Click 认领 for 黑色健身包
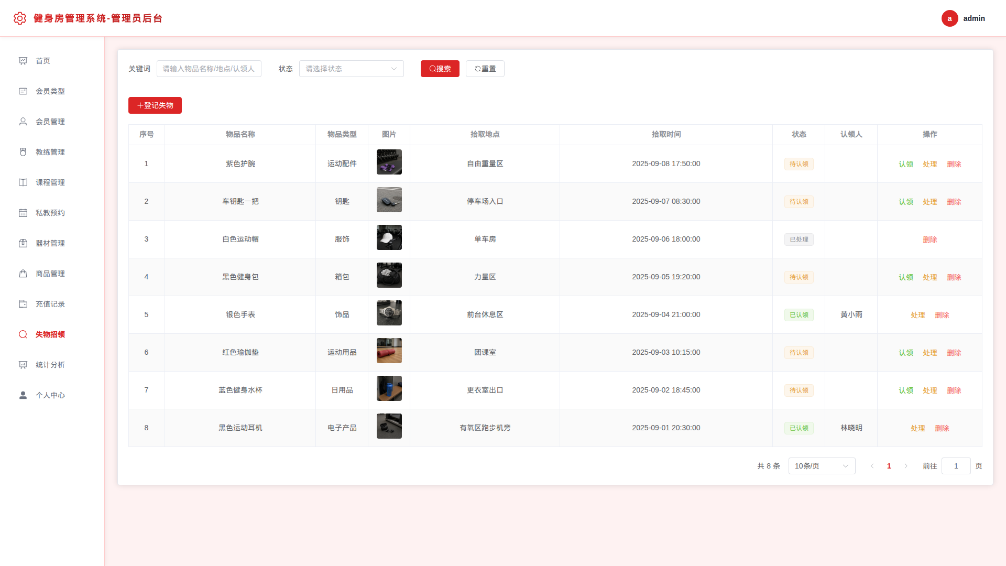Image resolution: width=1006 pixels, height=566 pixels. (906, 277)
